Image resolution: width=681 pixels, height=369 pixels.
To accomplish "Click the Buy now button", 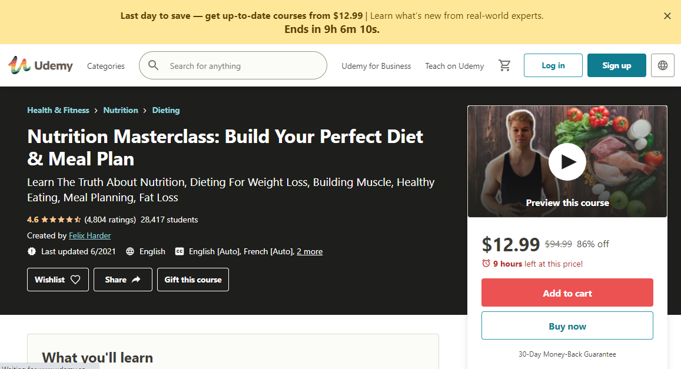I will (x=567, y=325).
